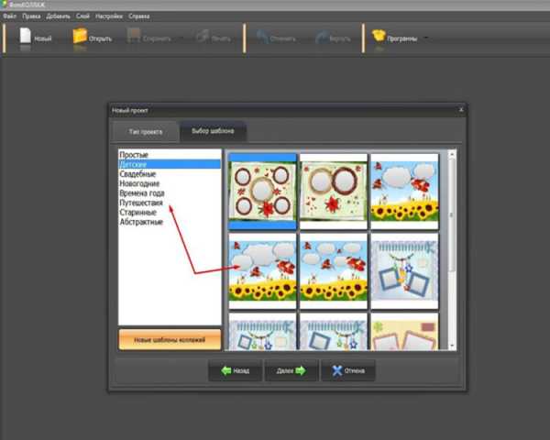Open the Программы toolbar icon
550x440 pixels.
click(379, 36)
